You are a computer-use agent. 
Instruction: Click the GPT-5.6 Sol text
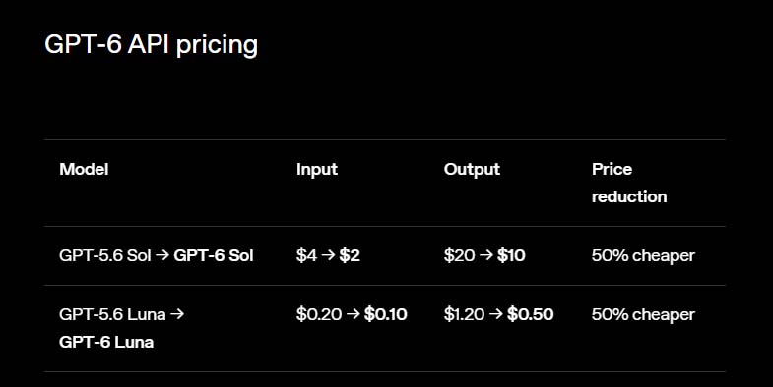(105, 255)
